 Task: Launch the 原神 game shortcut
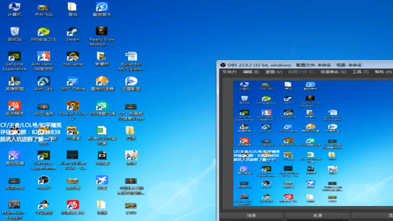(131, 158)
